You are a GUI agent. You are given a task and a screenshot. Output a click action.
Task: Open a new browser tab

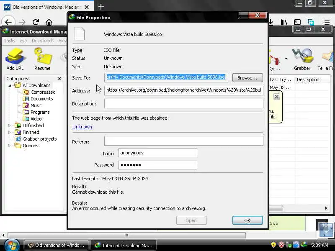pyautogui.click(x=101, y=7)
